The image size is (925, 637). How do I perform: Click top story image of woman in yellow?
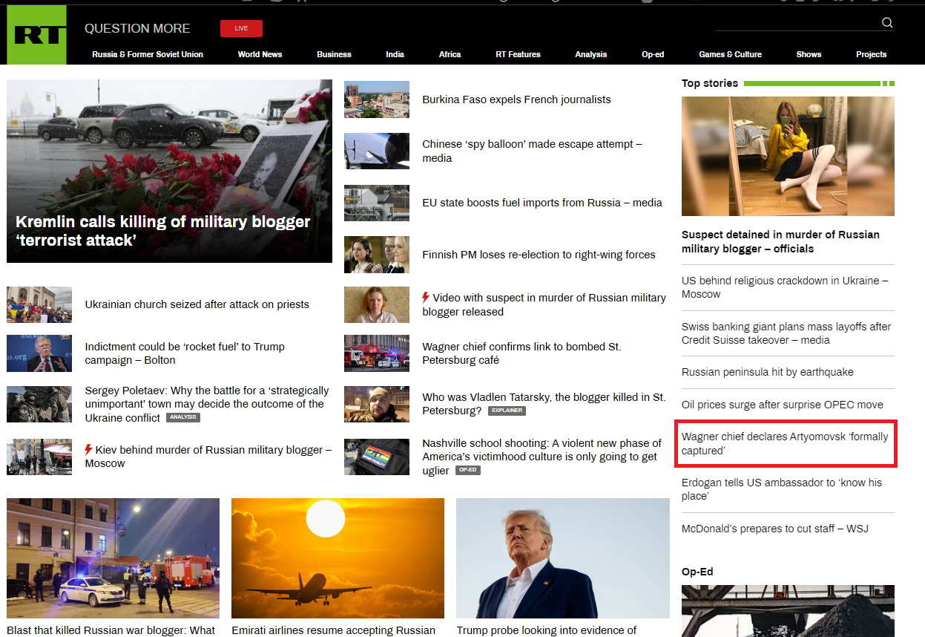point(788,156)
